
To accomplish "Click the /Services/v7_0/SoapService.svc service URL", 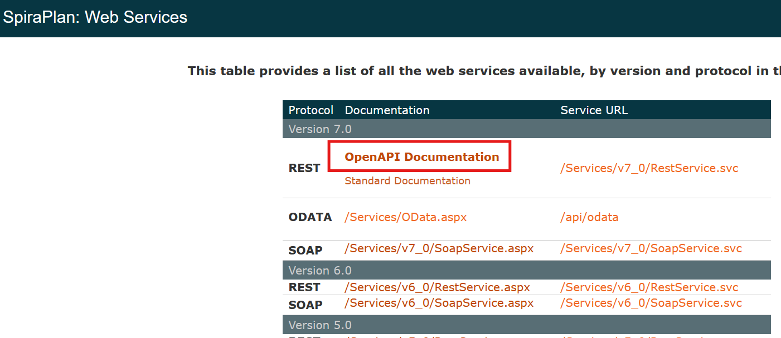I will coord(651,248).
